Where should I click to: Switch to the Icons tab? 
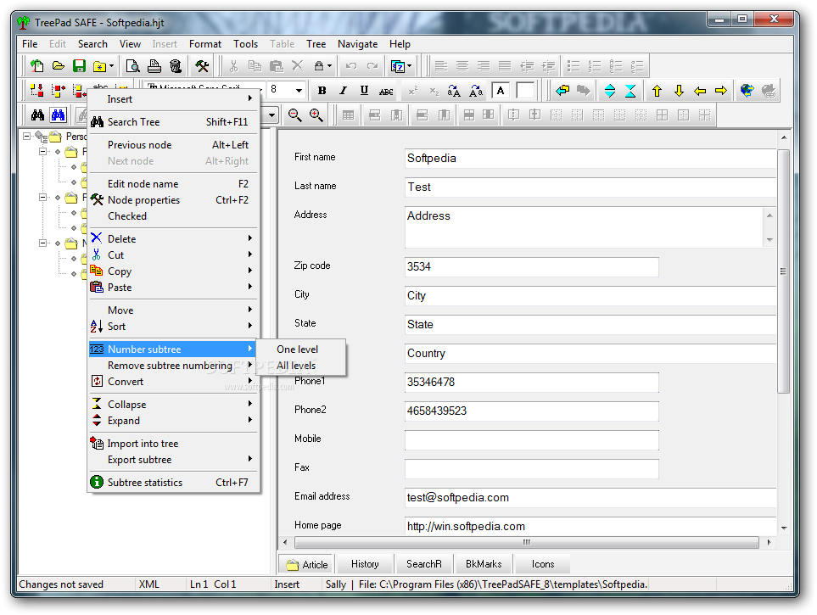[542, 564]
